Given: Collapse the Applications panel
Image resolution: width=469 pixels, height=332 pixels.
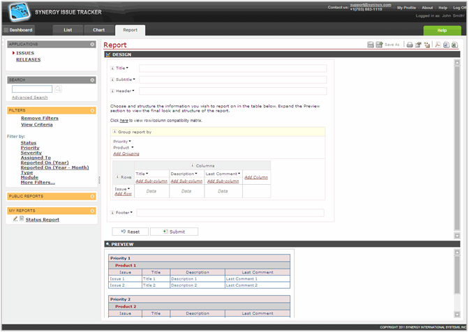Looking at the screenshot, I should tap(92, 44).
